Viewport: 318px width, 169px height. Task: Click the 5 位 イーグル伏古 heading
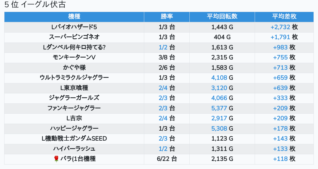(35, 5)
